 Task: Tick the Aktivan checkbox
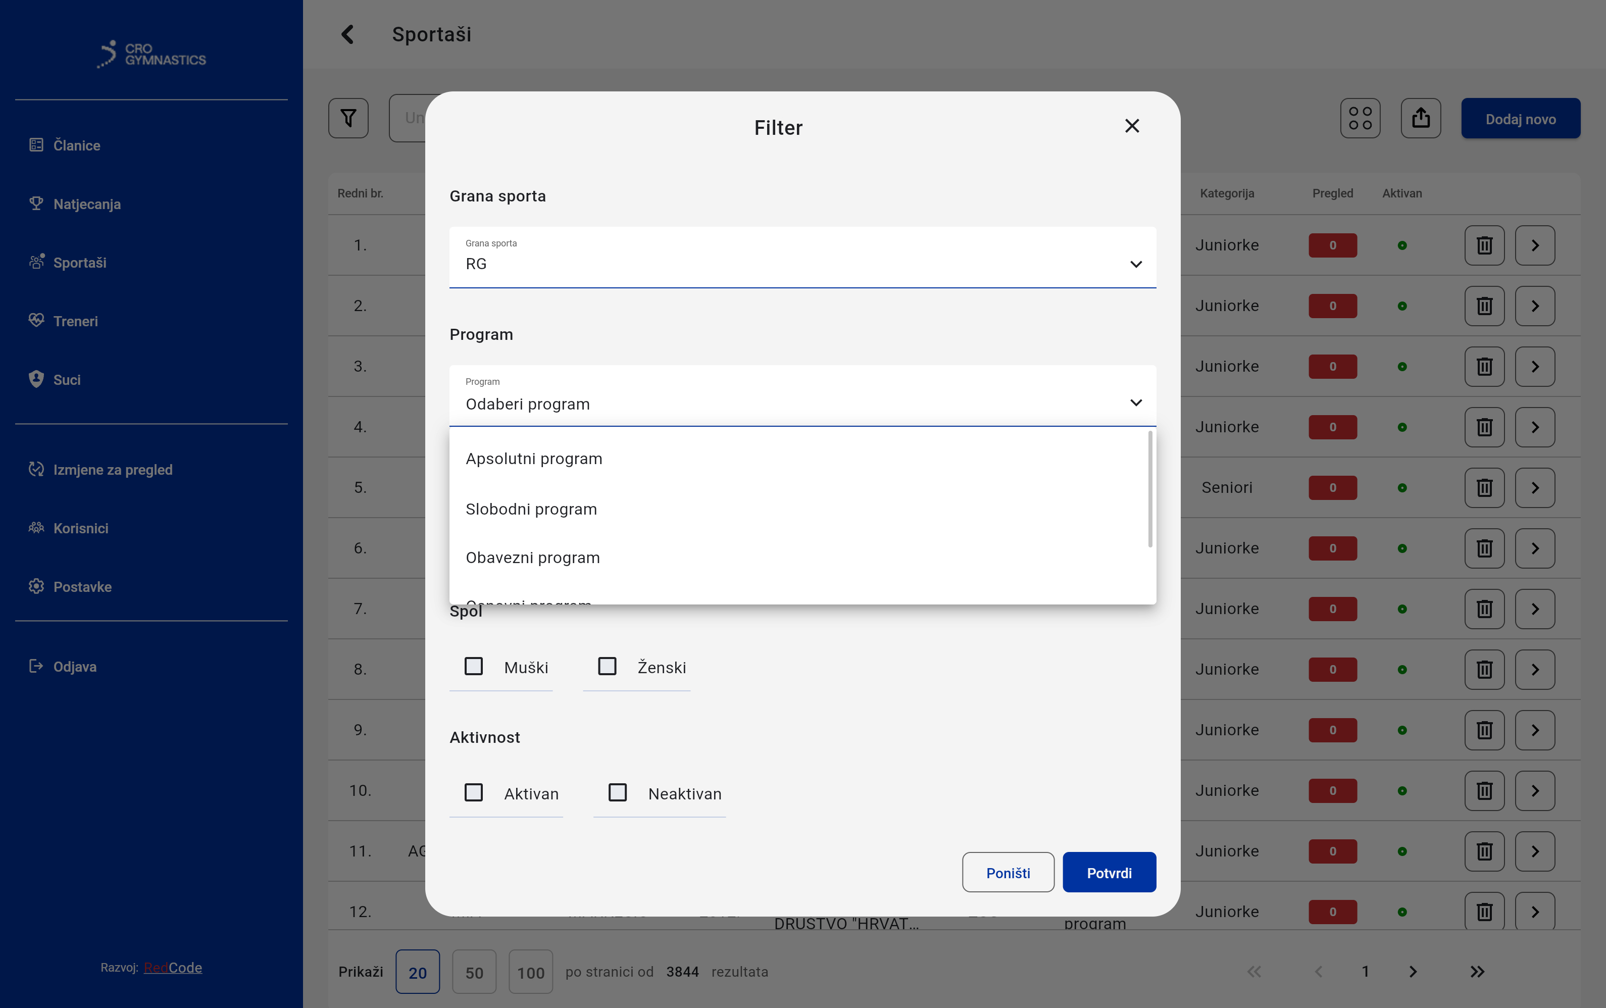coord(473,792)
